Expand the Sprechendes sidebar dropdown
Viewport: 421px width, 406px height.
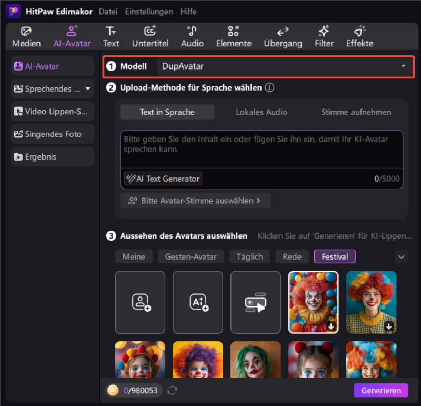pyautogui.click(x=87, y=88)
